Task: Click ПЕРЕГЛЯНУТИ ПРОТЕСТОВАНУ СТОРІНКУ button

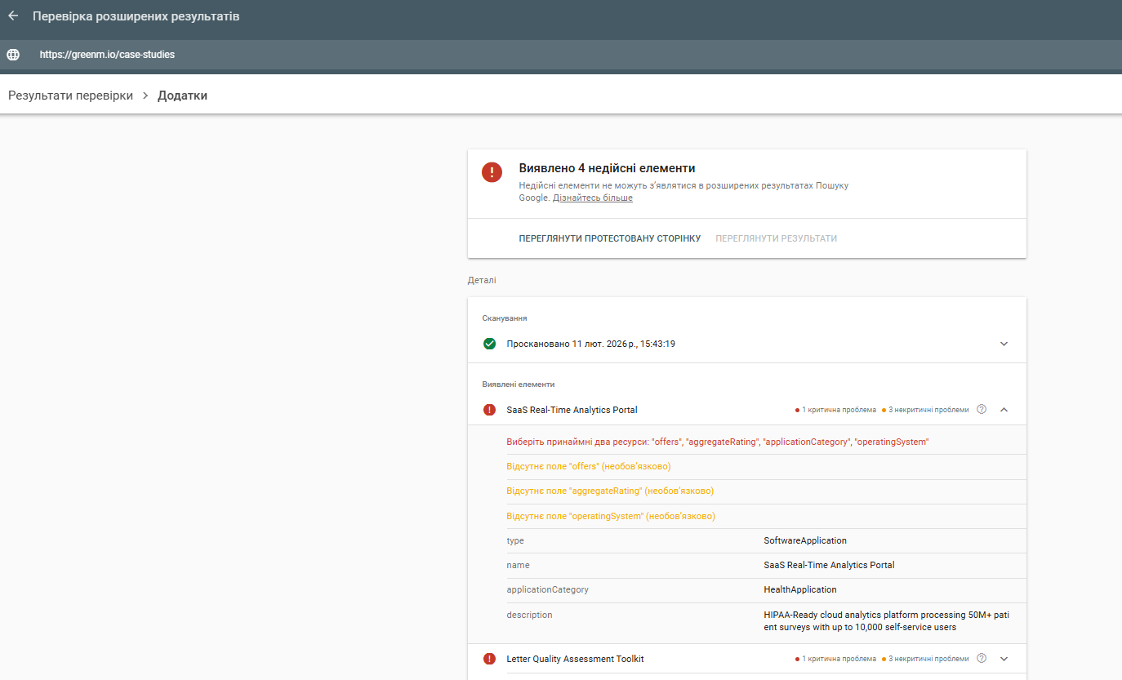Action: (x=609, y=238)
